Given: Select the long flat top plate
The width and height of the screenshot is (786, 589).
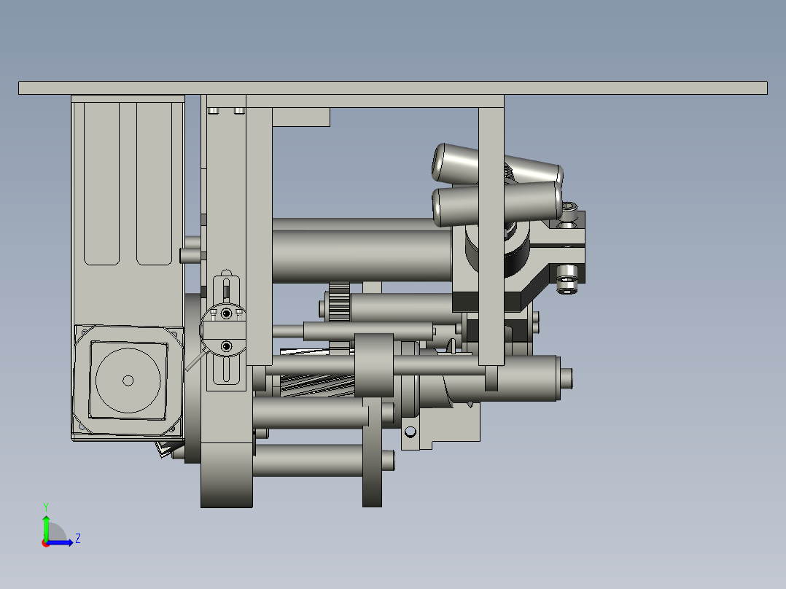Looking at the screenshot, I should [x=393, y=87].
